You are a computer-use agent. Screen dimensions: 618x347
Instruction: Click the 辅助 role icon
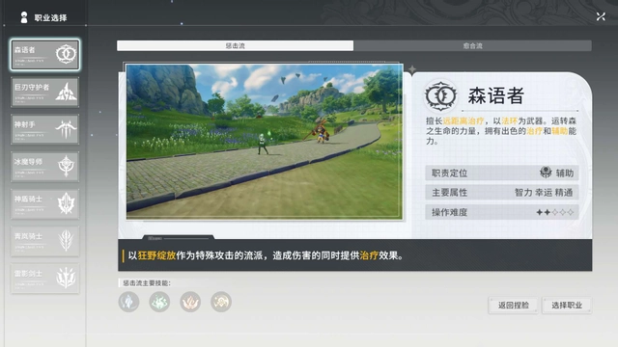click(x=546, y=173)
